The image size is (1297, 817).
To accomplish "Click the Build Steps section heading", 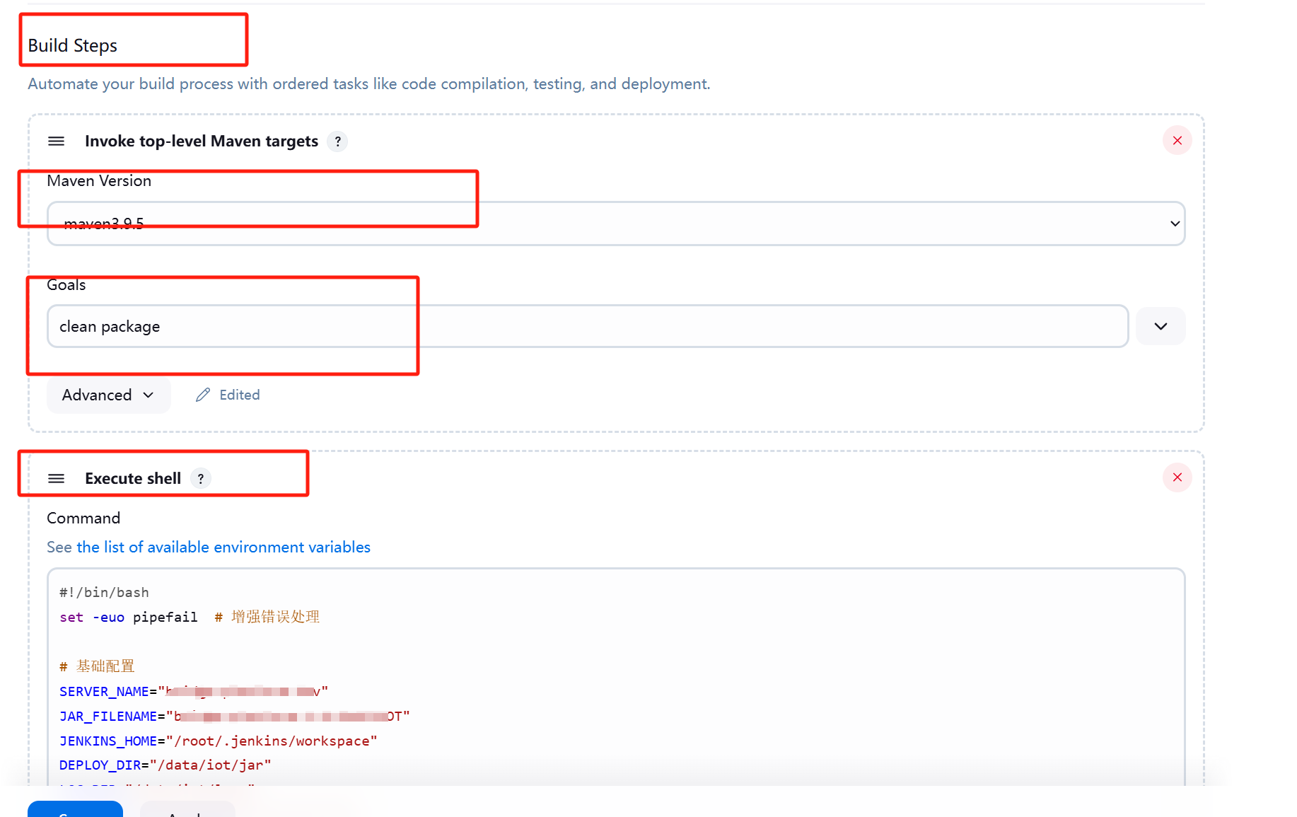I will 73,45.
